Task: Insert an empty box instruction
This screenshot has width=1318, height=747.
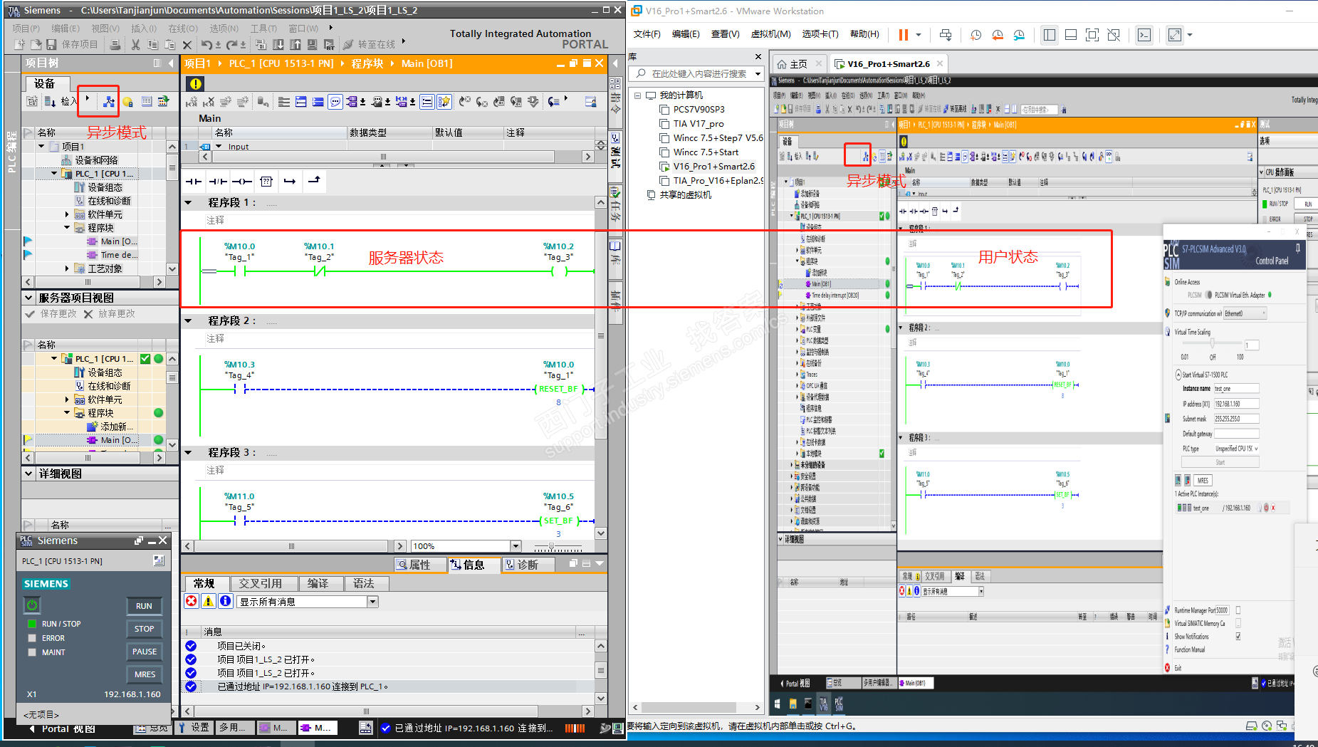Action: tap(266, 182)
